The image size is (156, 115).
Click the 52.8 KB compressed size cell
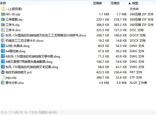click(121, 77)
